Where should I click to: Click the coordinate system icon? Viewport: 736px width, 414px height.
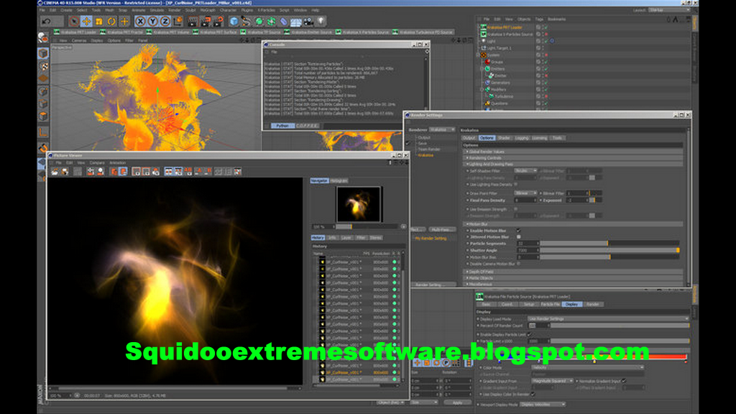[x=178, y=21]
